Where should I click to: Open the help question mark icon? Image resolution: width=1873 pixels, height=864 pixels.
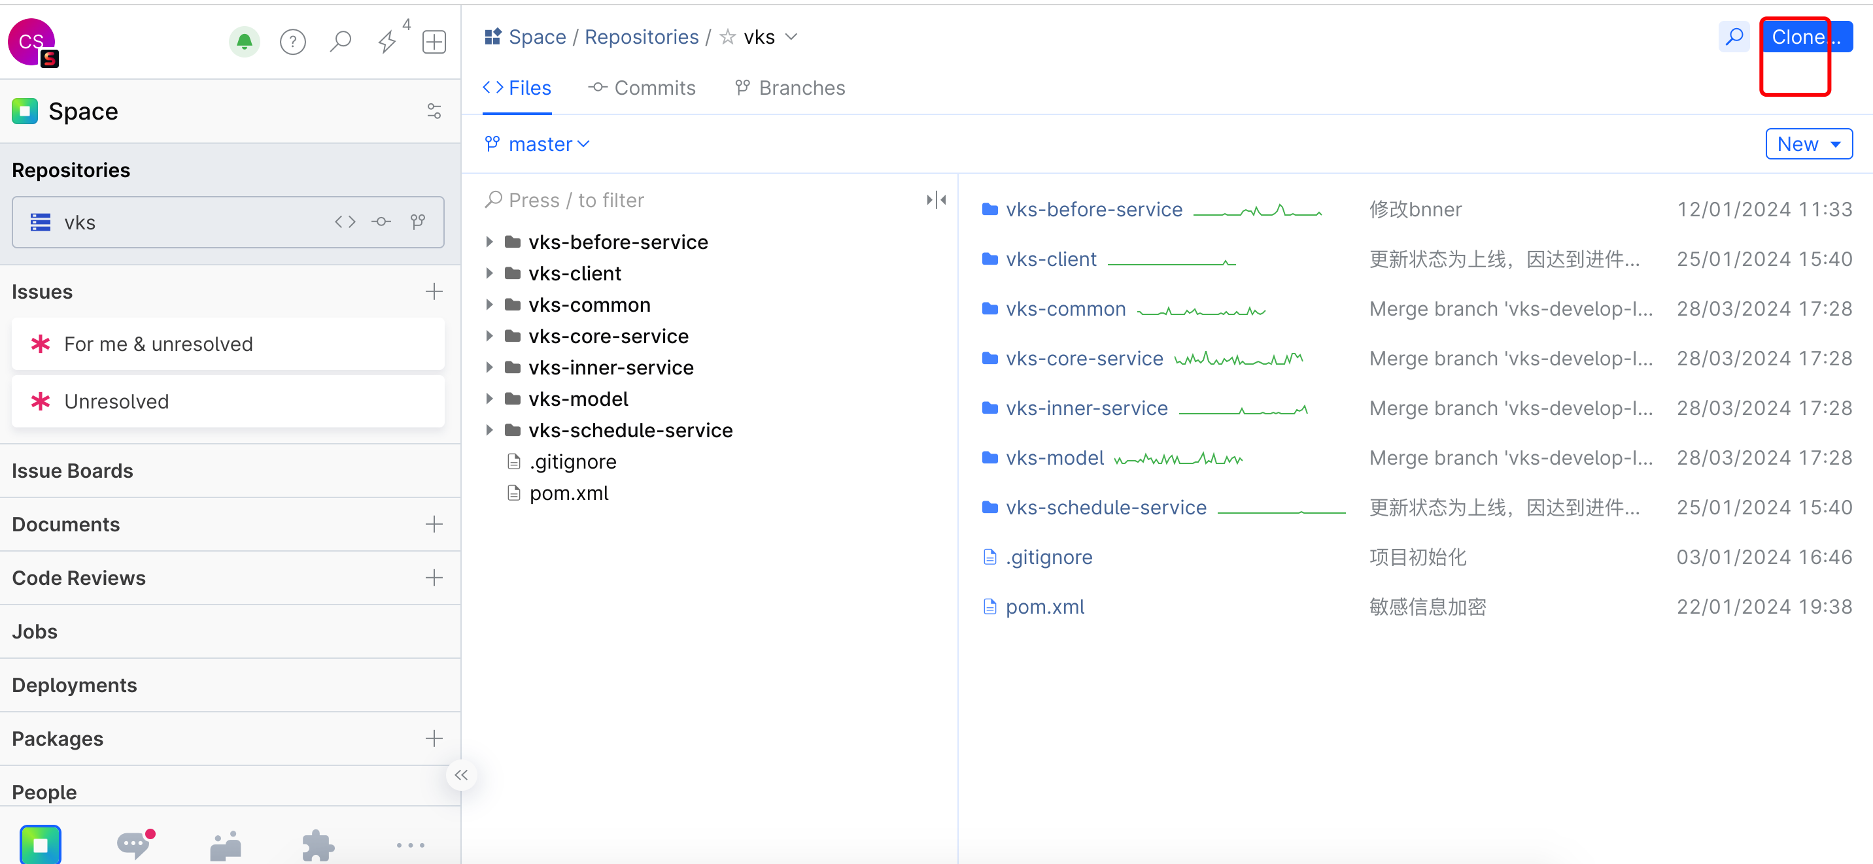pos(292,41)
